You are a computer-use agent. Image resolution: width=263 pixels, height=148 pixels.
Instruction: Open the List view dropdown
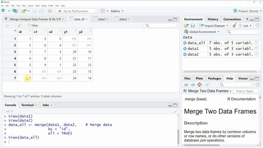pyautogui.click(x=245, y=25)
